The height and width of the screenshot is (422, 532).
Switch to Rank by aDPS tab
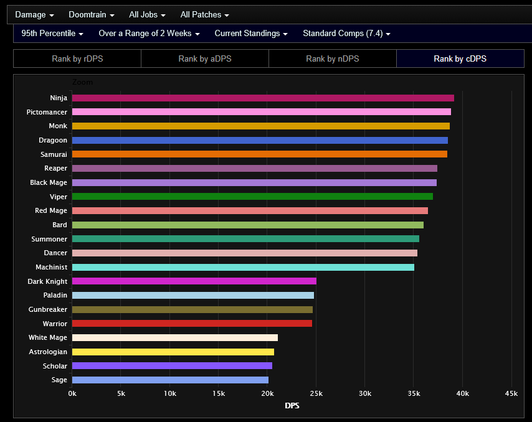coord(205,59)
